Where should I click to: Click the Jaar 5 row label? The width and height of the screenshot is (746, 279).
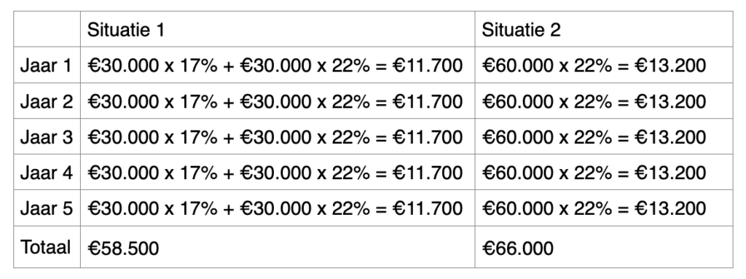(47, 208)
